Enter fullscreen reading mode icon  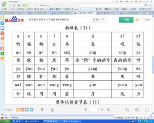click(147, 110)
